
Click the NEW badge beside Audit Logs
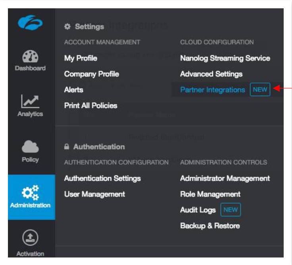click(231, 210)
